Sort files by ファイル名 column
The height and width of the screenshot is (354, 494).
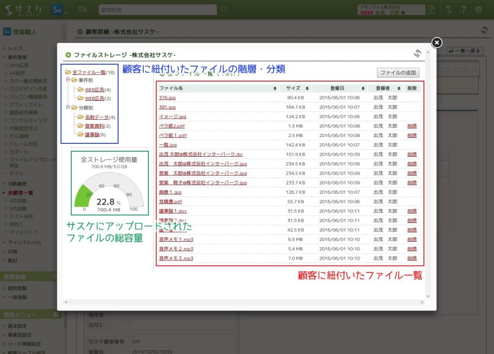[x=275, y=88]
